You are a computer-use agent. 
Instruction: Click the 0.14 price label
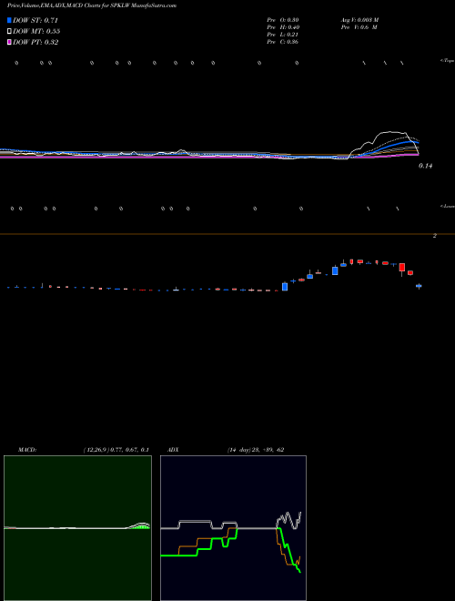point(425,166)
